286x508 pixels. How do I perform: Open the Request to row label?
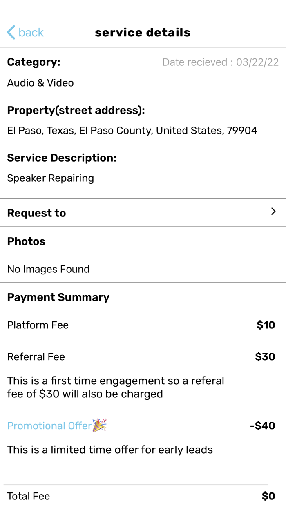pyautogui.click(x=36, y=213)
